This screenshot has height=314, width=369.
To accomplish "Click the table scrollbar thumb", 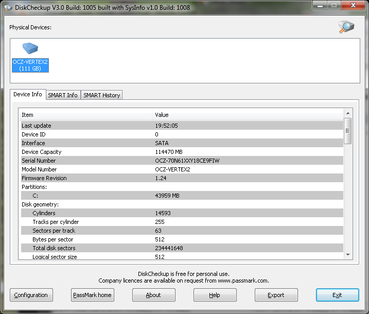I will pyautogui.click(x=348, y=131).
